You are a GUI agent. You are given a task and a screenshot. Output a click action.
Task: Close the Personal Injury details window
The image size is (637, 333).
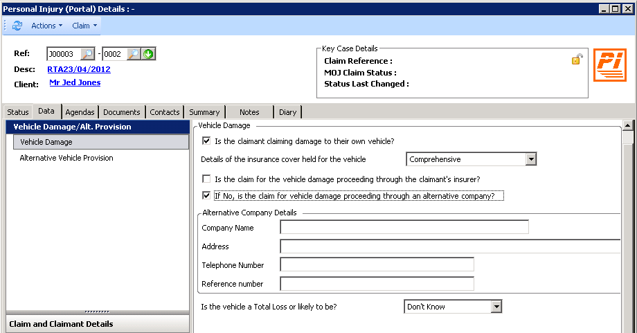click(x=628, y=8)
